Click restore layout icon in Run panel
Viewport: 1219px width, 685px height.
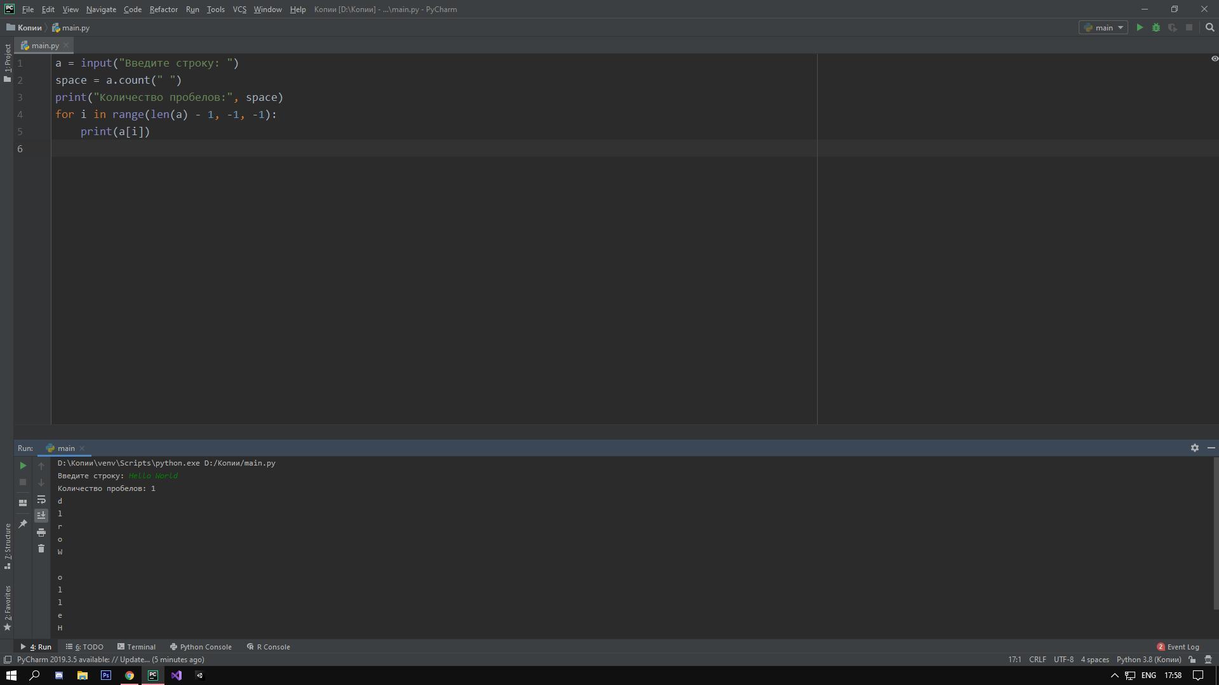point(23,503)
